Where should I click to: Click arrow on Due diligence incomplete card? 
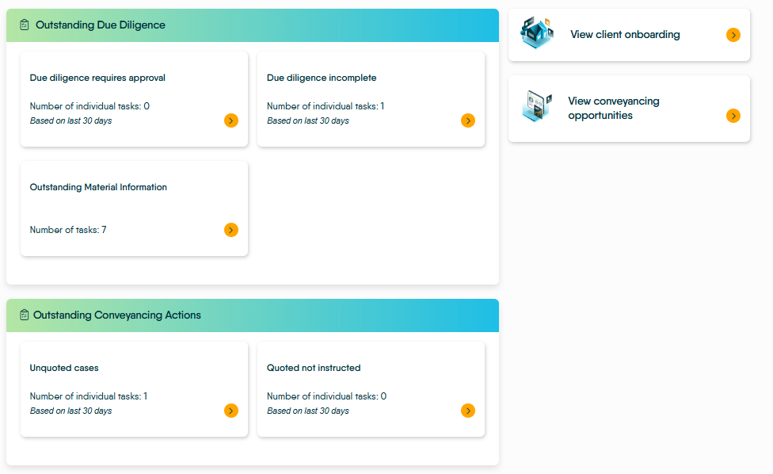[x=468, y=120]
